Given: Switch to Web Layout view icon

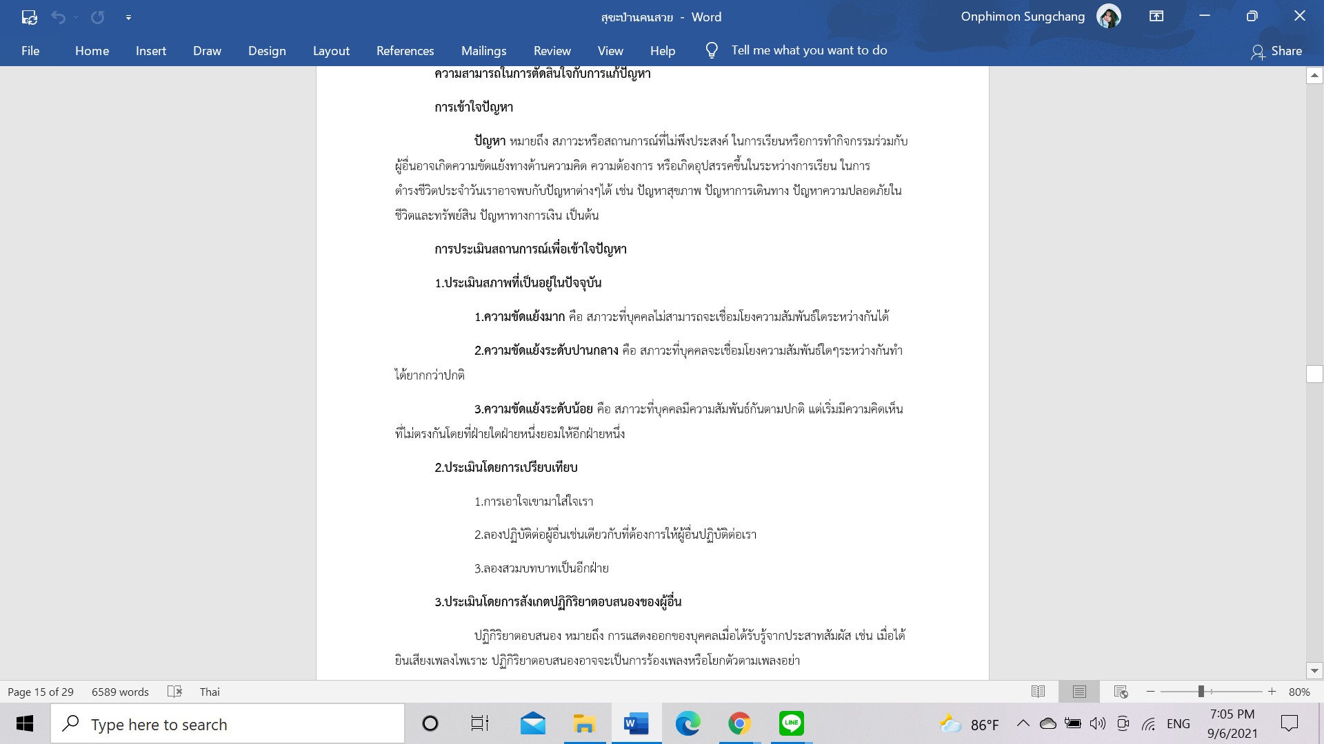Looking at the screenshot, I should tap(1121, 692).
